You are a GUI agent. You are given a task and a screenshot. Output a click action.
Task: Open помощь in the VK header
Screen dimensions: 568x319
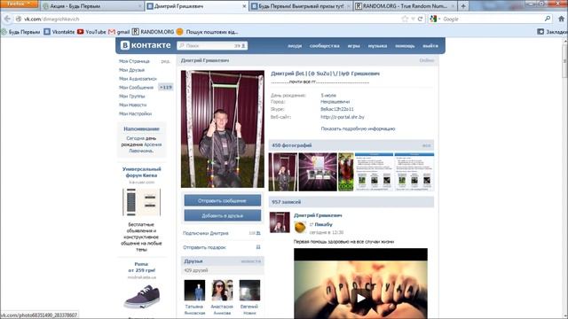pyautogui.click(x=405, y=46)
